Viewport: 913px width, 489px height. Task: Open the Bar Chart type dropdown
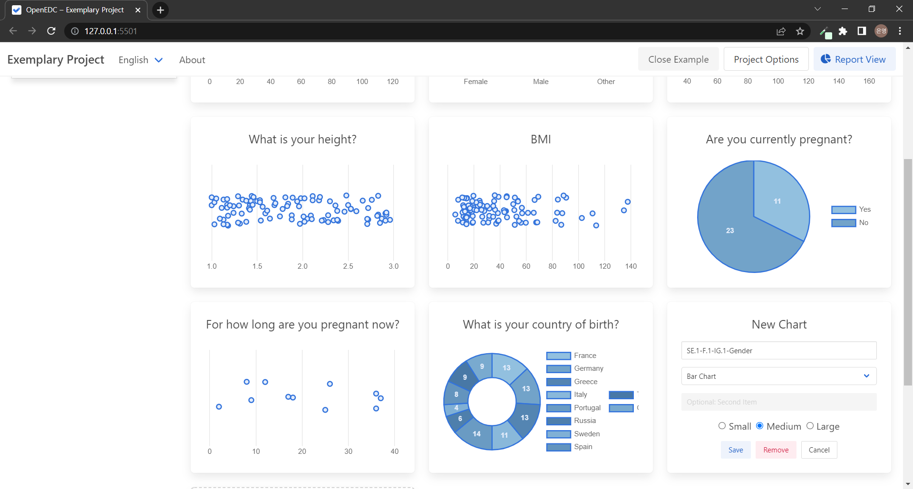(779, 376)
